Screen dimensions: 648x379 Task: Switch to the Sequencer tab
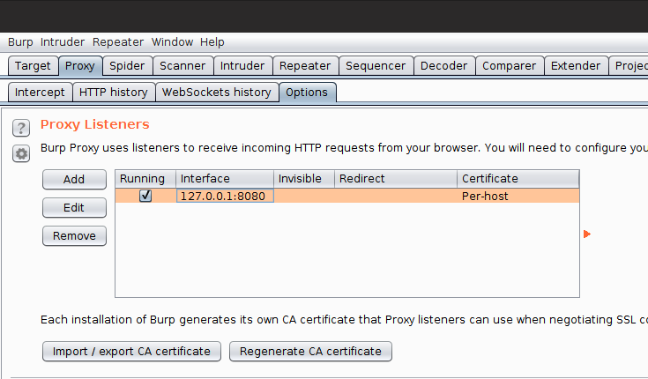point(376,66)
